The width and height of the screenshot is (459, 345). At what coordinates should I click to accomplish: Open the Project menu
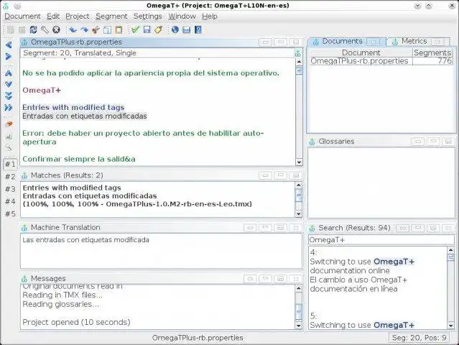(x=78, y=17)
